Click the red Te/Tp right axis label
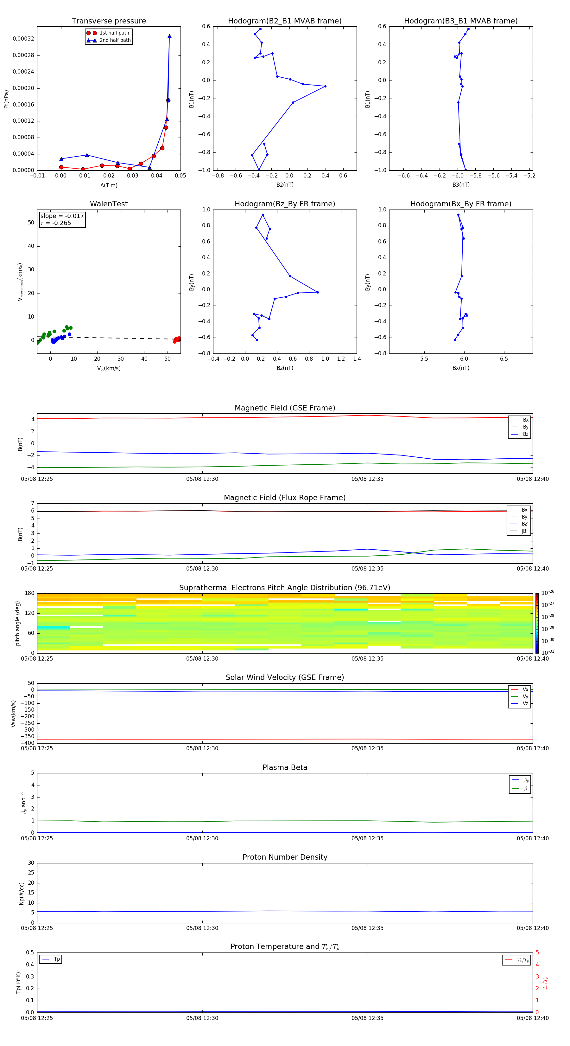The image size is (570, 1046). (x=545, y=983)
